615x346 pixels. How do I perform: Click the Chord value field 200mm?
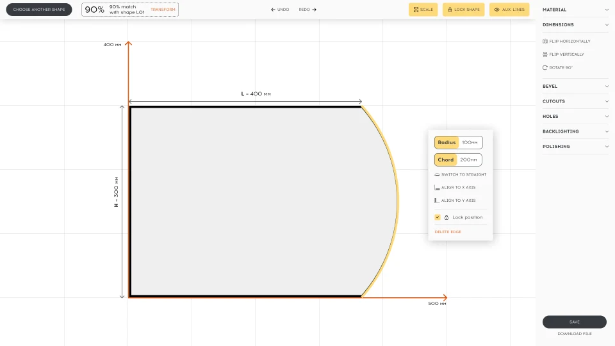(x=469, y=160)
